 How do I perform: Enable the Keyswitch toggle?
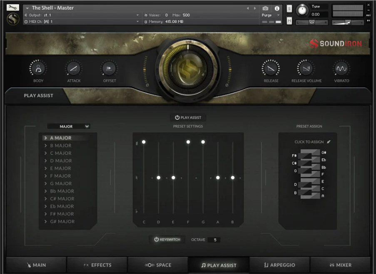167,239
